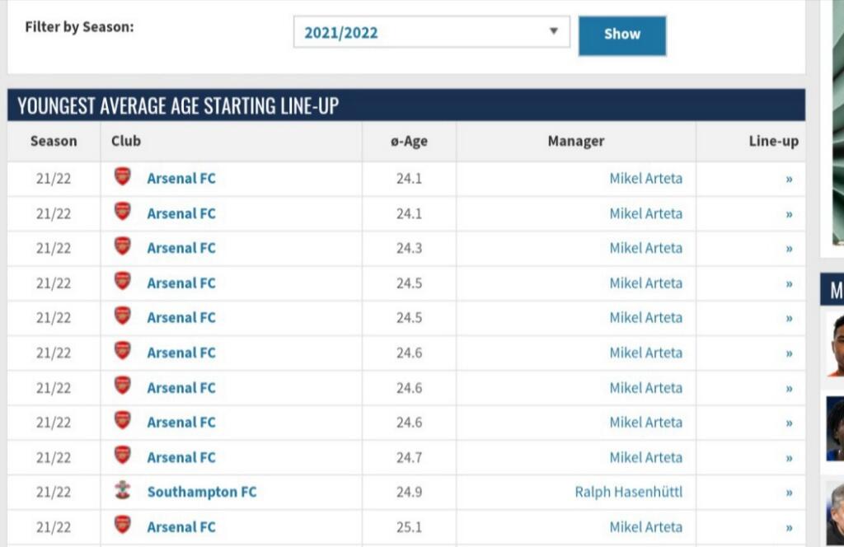Open the season filter dropdown showing 2021/2022
The width and height of the screenshot is (844, 547).
431,33
